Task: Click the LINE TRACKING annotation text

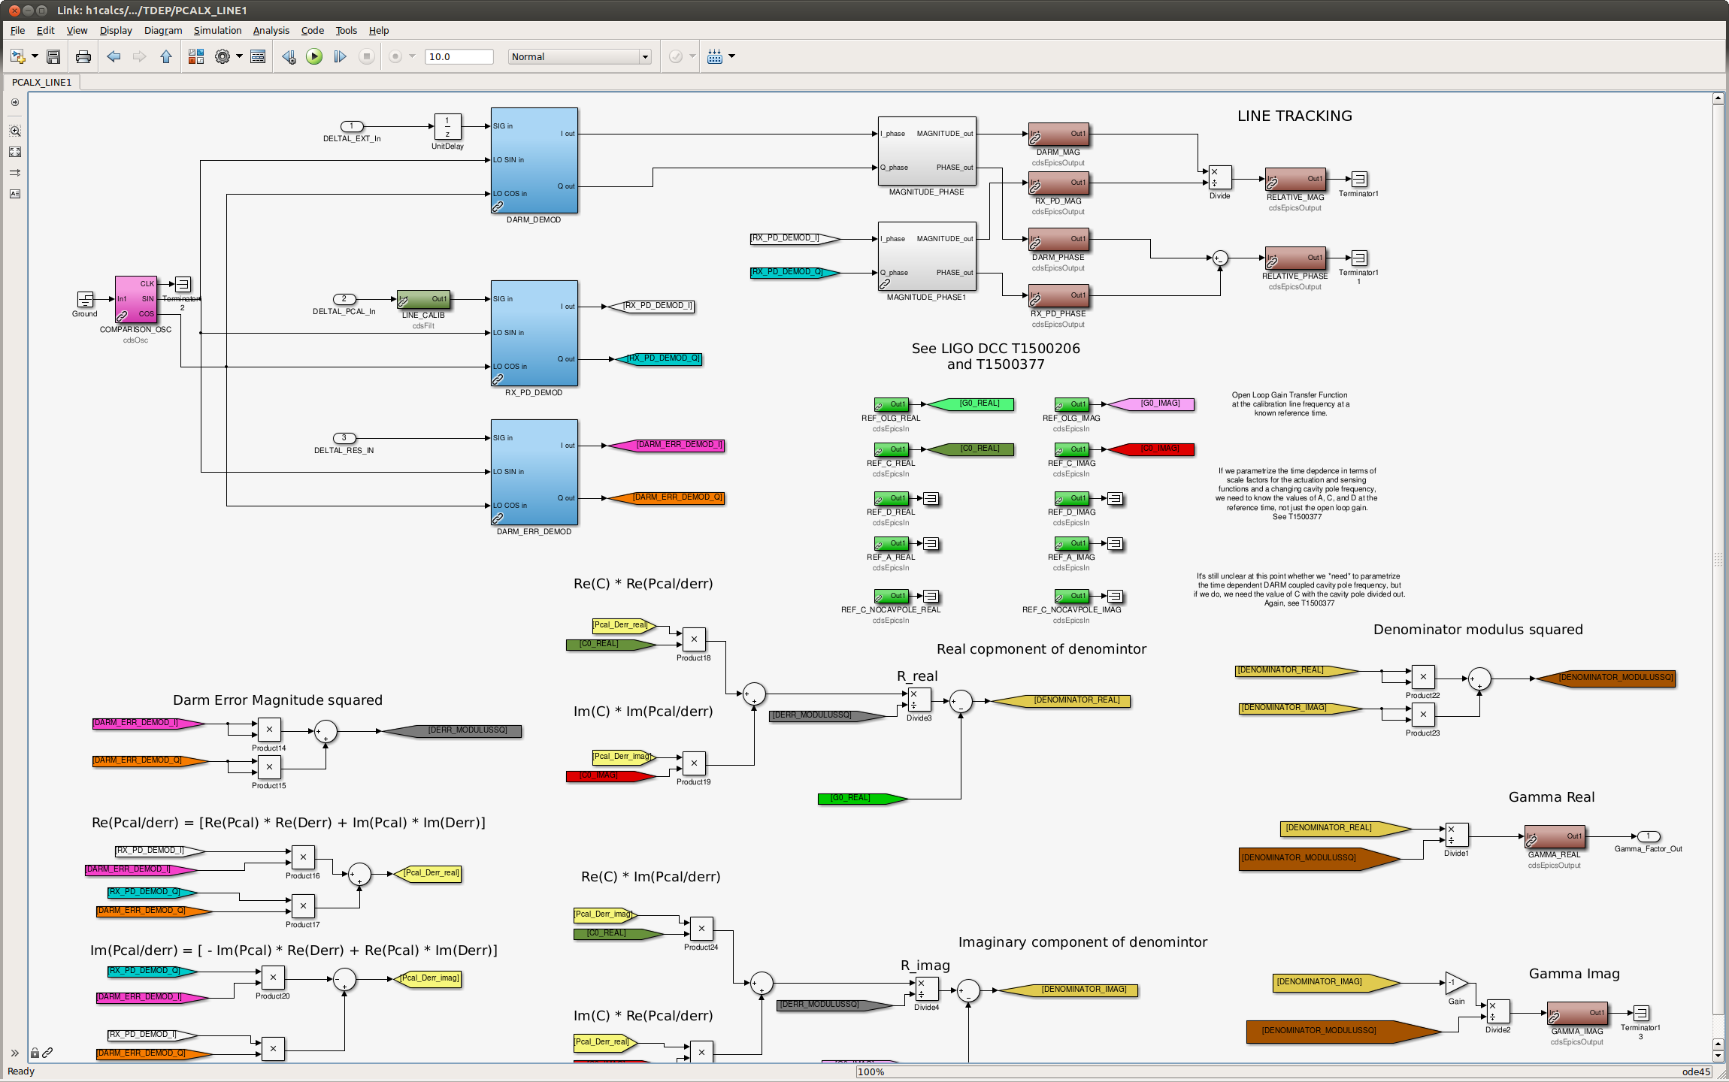Action: tap(1294, 116)
